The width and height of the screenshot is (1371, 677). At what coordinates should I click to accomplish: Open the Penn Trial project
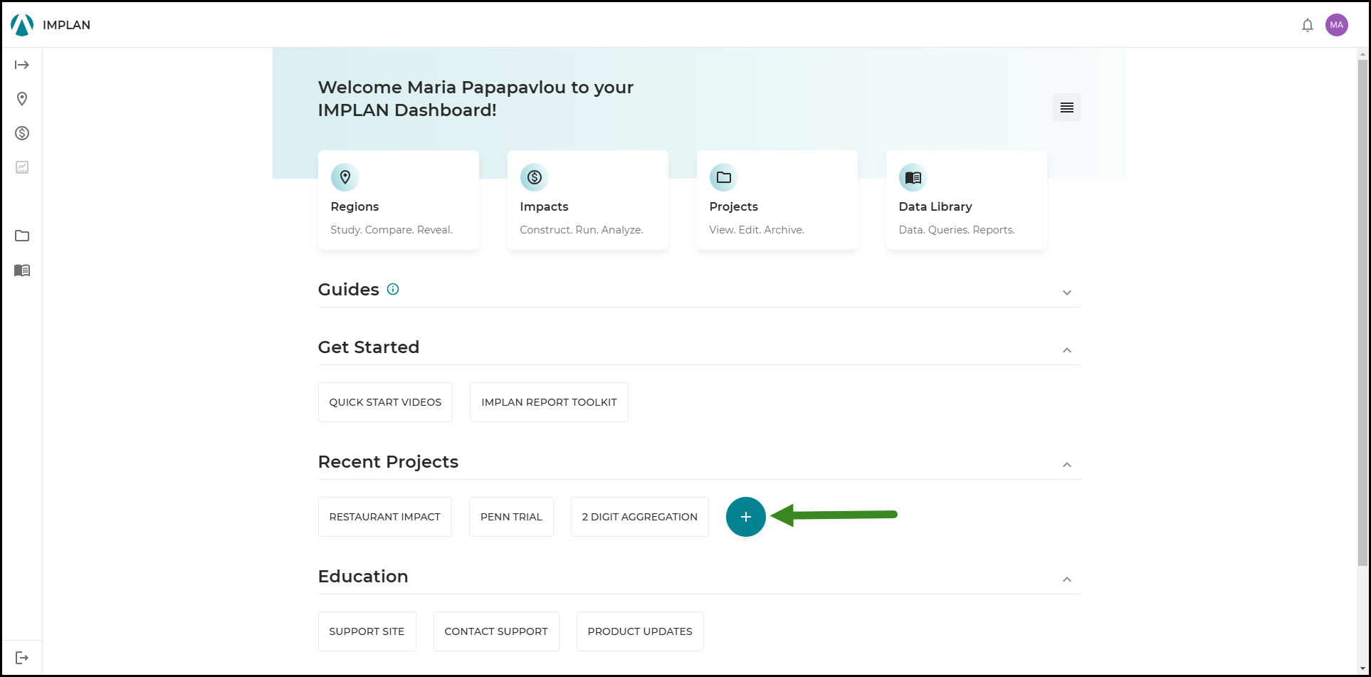pos(511,517)
